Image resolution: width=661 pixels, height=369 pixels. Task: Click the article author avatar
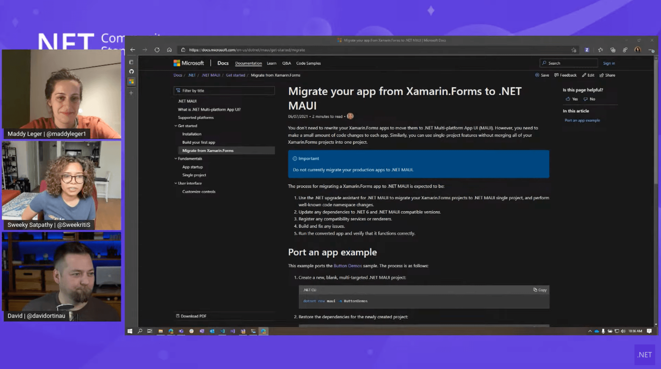click(350, 116)
